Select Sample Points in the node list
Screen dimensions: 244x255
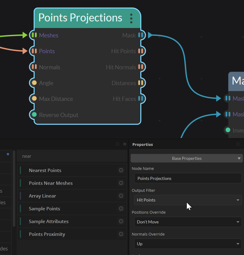pos(72,208)
